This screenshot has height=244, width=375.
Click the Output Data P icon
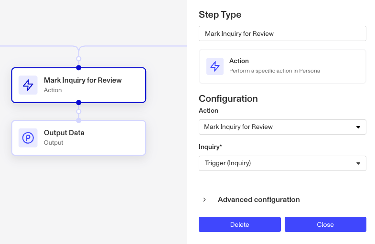(28, 138)
